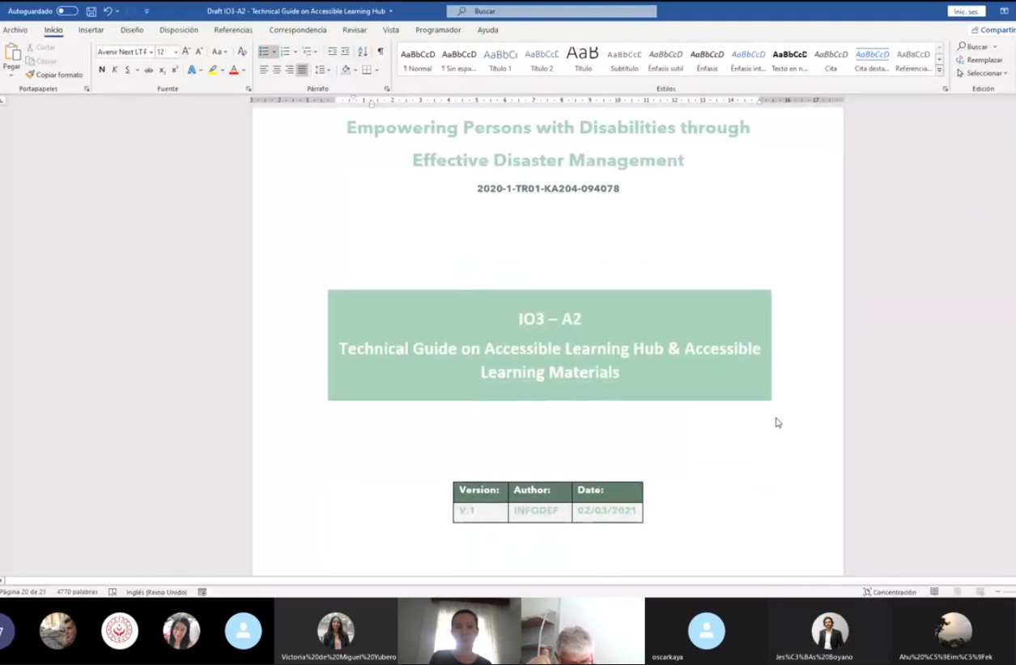This screenshot has height=665, width=1016.
Task: Expand the Fuente dialog launcher
Action: pyautogui.click(x=249, y=89)
